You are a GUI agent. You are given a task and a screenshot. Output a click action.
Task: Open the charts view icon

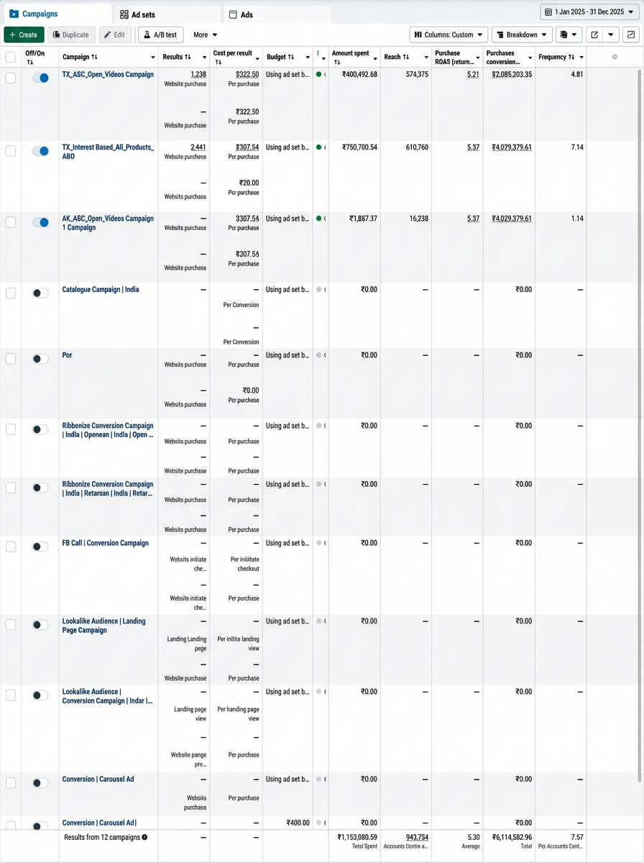click(x=630, y=35)
